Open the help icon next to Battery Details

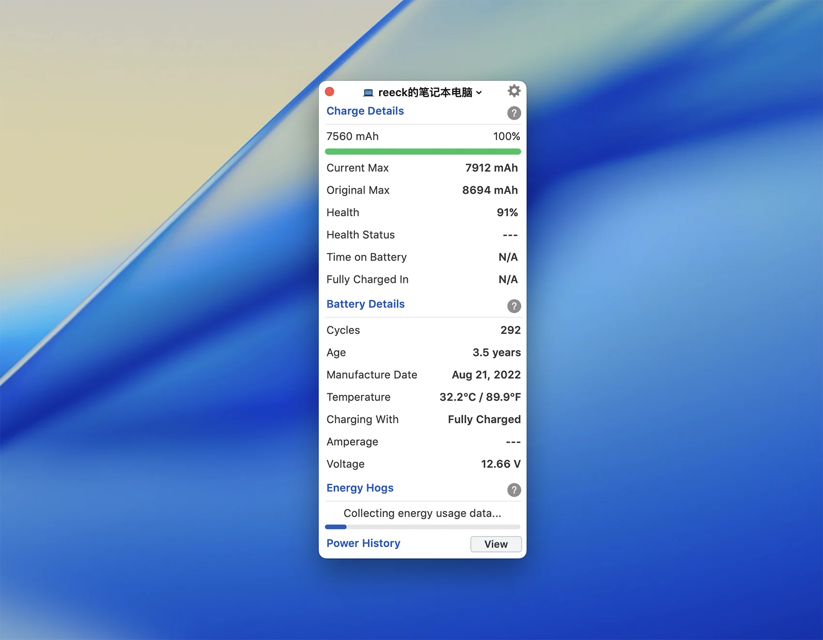tap(514, 306)
